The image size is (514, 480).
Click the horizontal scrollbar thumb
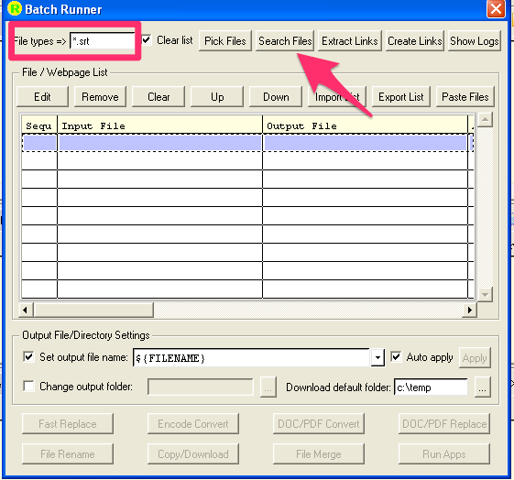pyautogui.click(x=93, y=310)
